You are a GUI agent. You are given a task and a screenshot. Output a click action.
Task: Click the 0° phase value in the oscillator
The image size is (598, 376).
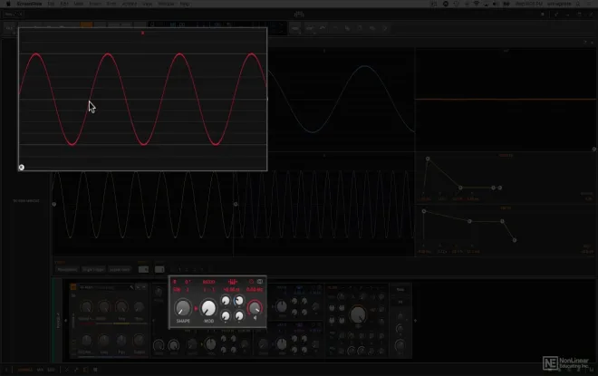[x=188, y=282]
